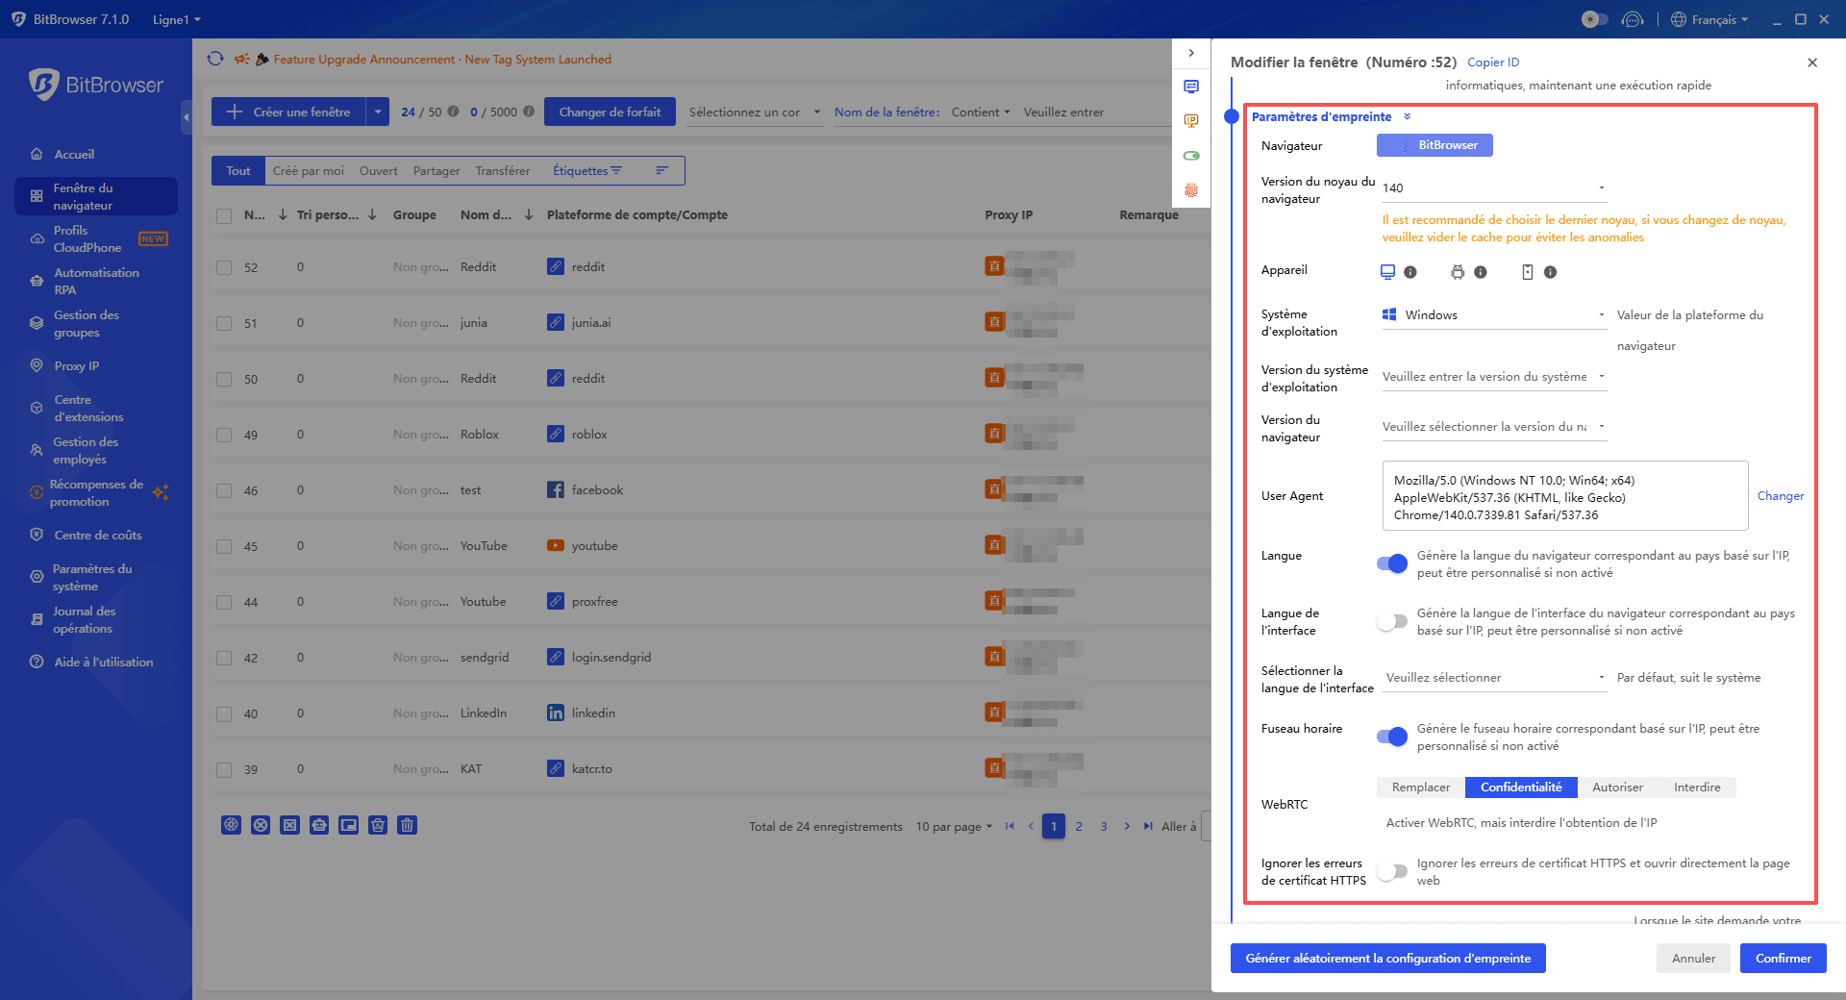Open the Paramètres du système menu
The image size is (1846, 1000).
(x=94, y=577)
